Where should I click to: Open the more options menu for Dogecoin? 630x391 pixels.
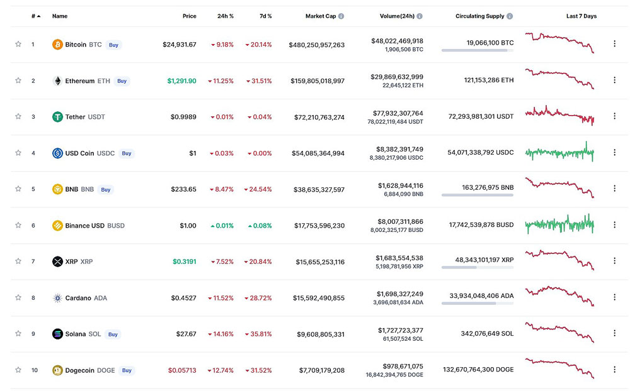pyautogui.click(x=614, y=370)
